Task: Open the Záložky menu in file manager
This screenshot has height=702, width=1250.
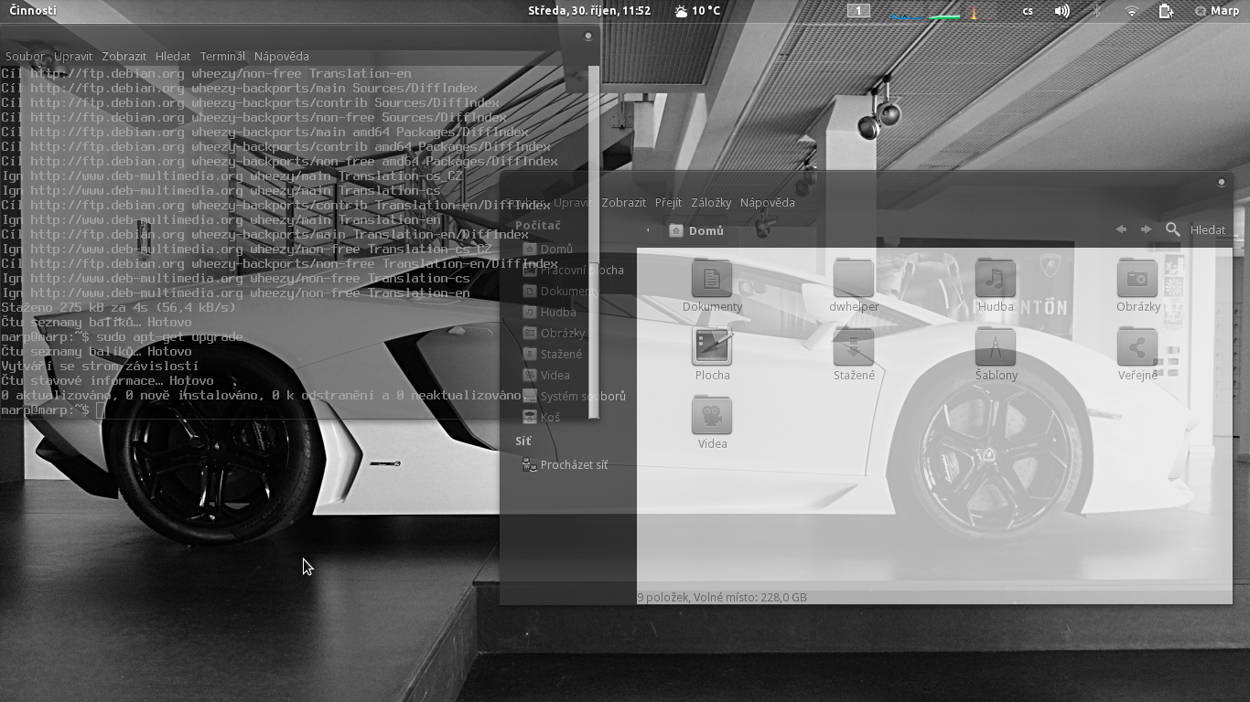Action: (711, 202)
